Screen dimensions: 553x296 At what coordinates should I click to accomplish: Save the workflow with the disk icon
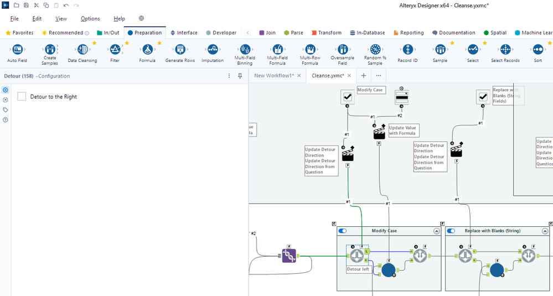26,6
